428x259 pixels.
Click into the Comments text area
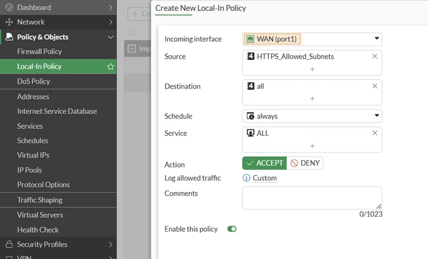pos(312,198)
